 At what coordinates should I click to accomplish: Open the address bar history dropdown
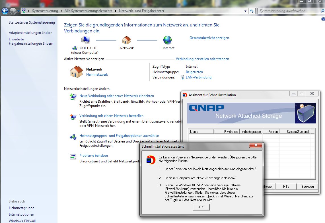(x=246, y=11)
